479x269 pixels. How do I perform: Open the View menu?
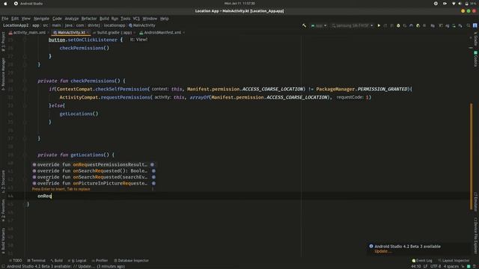click(x=26, y=19)
